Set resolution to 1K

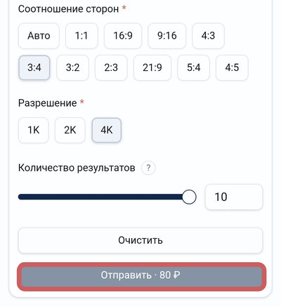coord(34,130)
